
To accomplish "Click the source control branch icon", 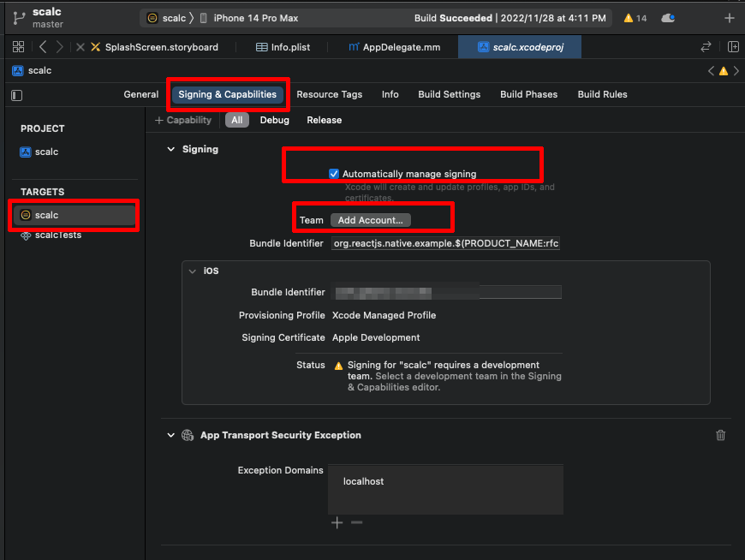I will coord(19,18).
